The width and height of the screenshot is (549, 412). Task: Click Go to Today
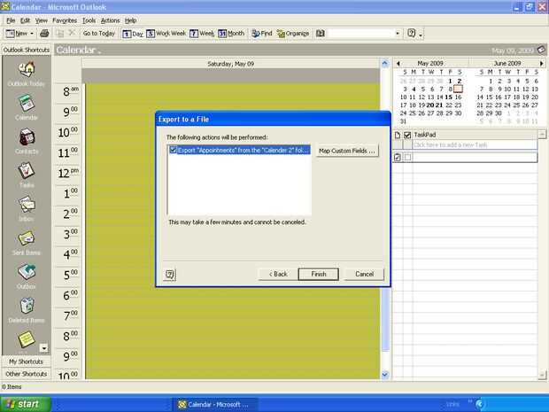[99, 34]
